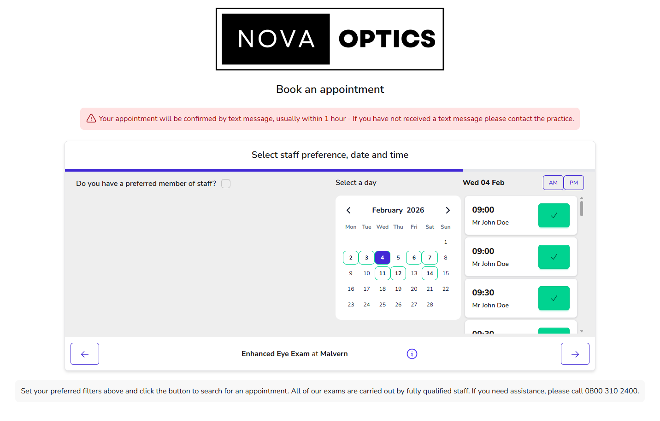Click the Nova Optics logo
Viewport: 660px width, 421px height.
330,39
